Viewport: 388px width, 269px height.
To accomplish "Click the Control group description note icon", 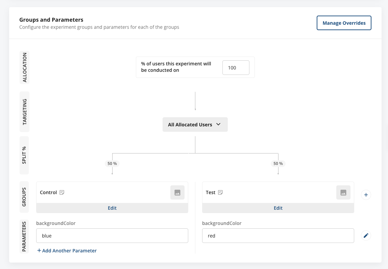I will 62,192.
